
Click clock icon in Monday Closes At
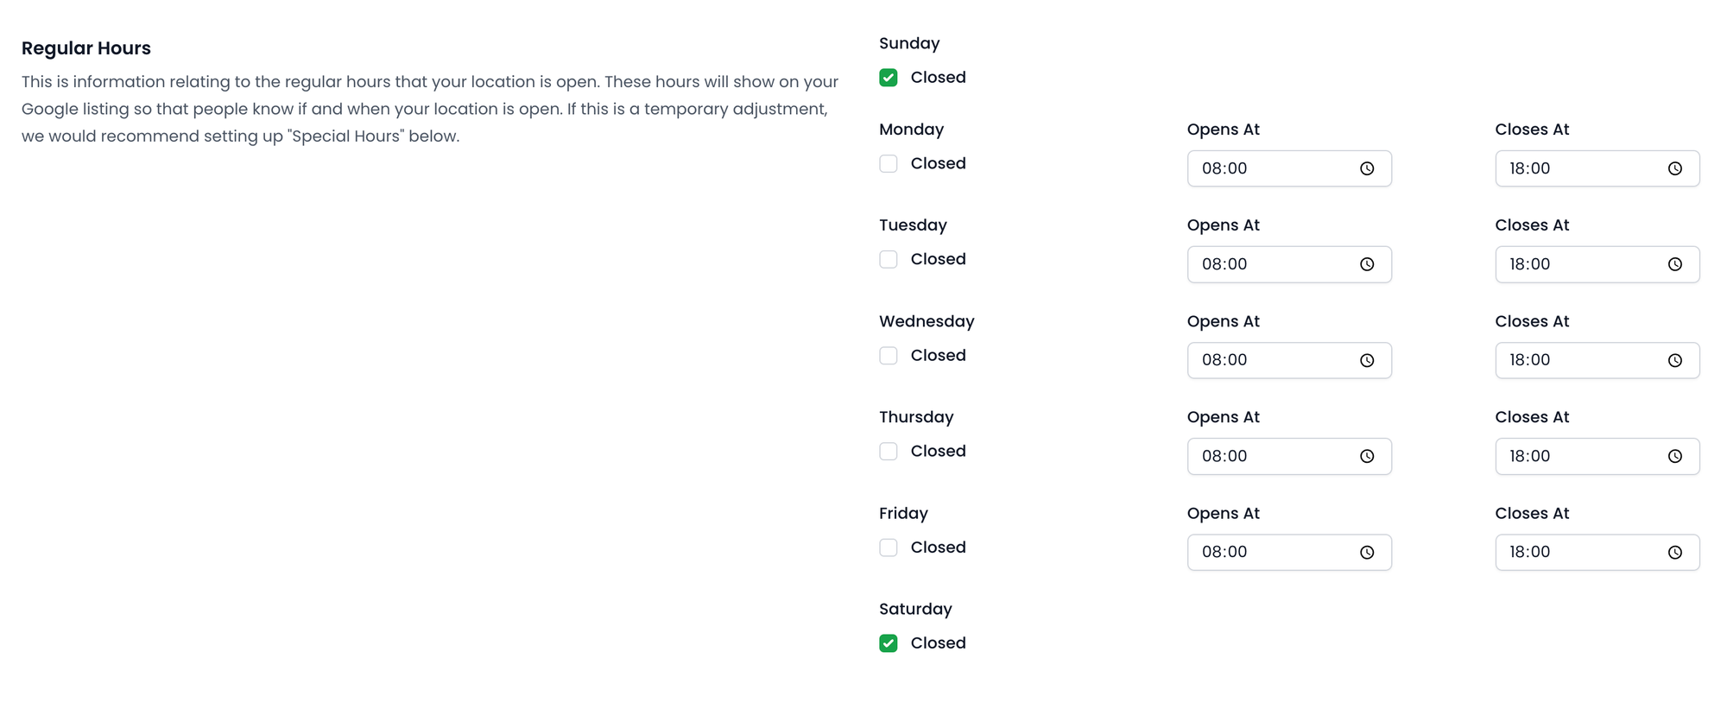[x=1675, y=168]
